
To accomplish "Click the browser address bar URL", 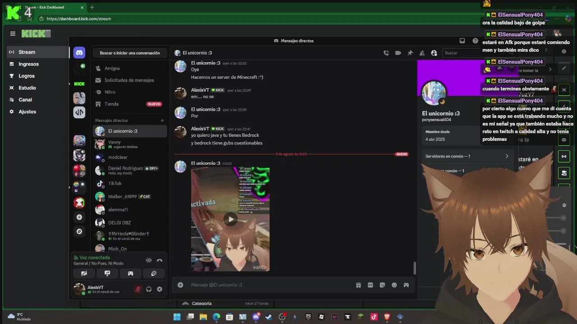I will pyautogui.click(x=79, y=19).
